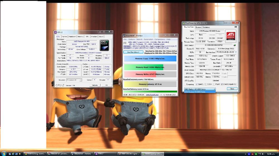Click the Start benchmark button
This screenshot has width=279, height=156.
click(133, 52)
